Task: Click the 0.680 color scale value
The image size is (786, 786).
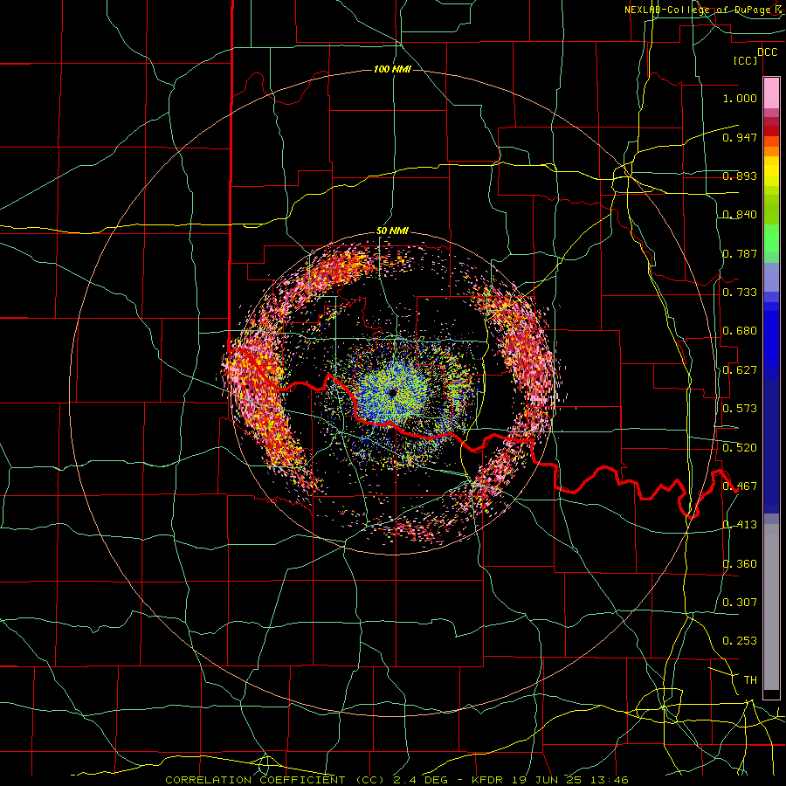Action: 740,331
